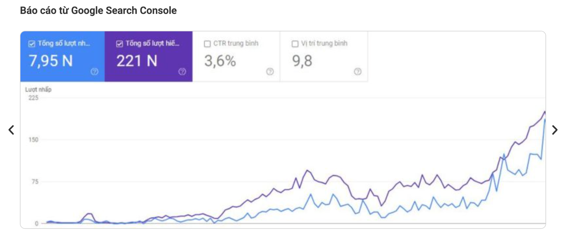Open help icon on blue clicks card
The width and height of the screenshot is (566, 234).
94,72
